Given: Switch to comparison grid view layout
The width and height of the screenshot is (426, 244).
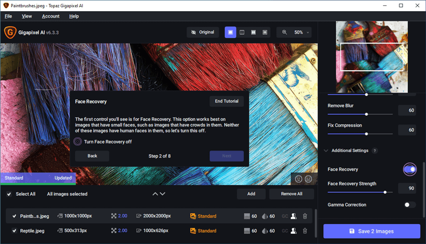Looking at the screenshot, I should click(x=265, y=32).
